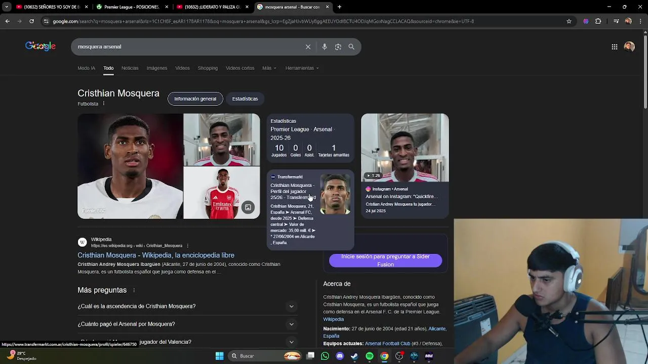This screenshot has width=648, height=364.
Task: Open the Emirates kit photo thumbnail
Action: (x=222, y=193)
